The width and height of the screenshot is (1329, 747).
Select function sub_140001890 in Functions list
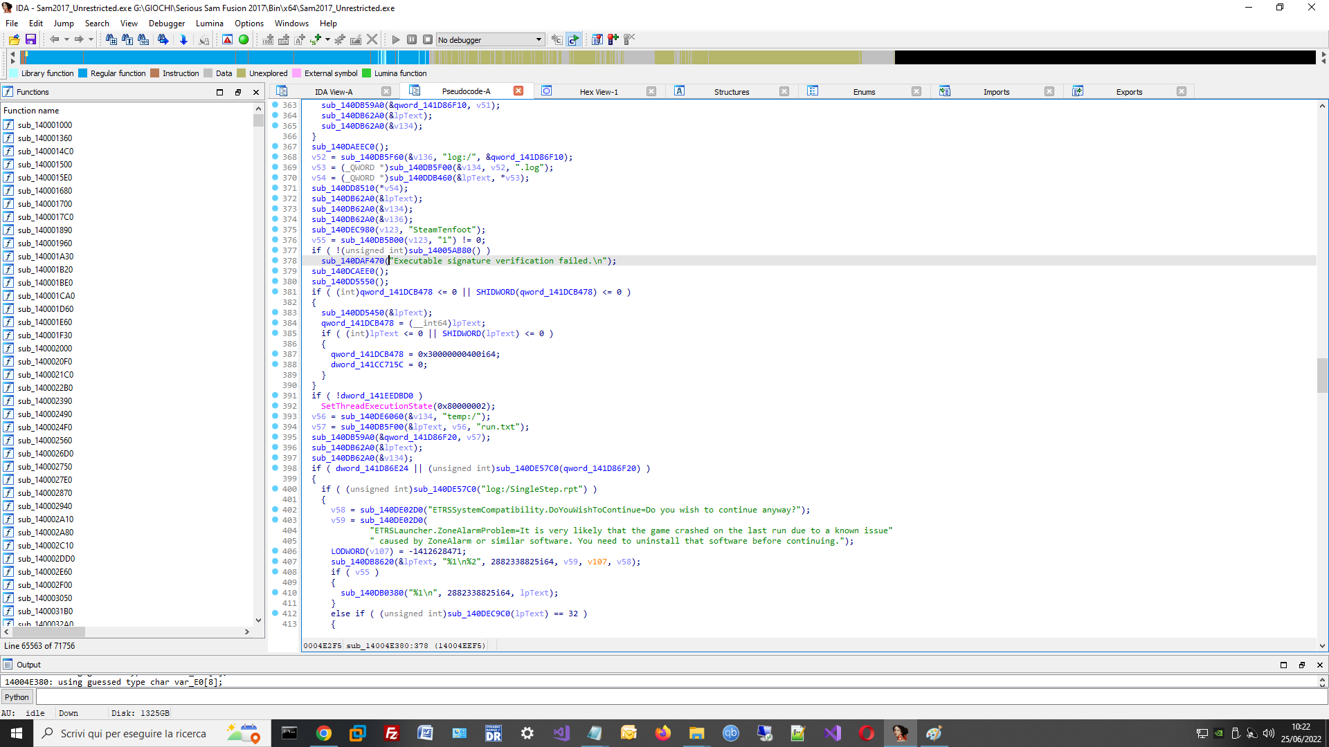tap(46, 230)
